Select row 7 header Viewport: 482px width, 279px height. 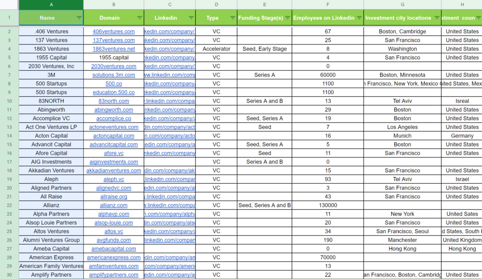(9, 75)
